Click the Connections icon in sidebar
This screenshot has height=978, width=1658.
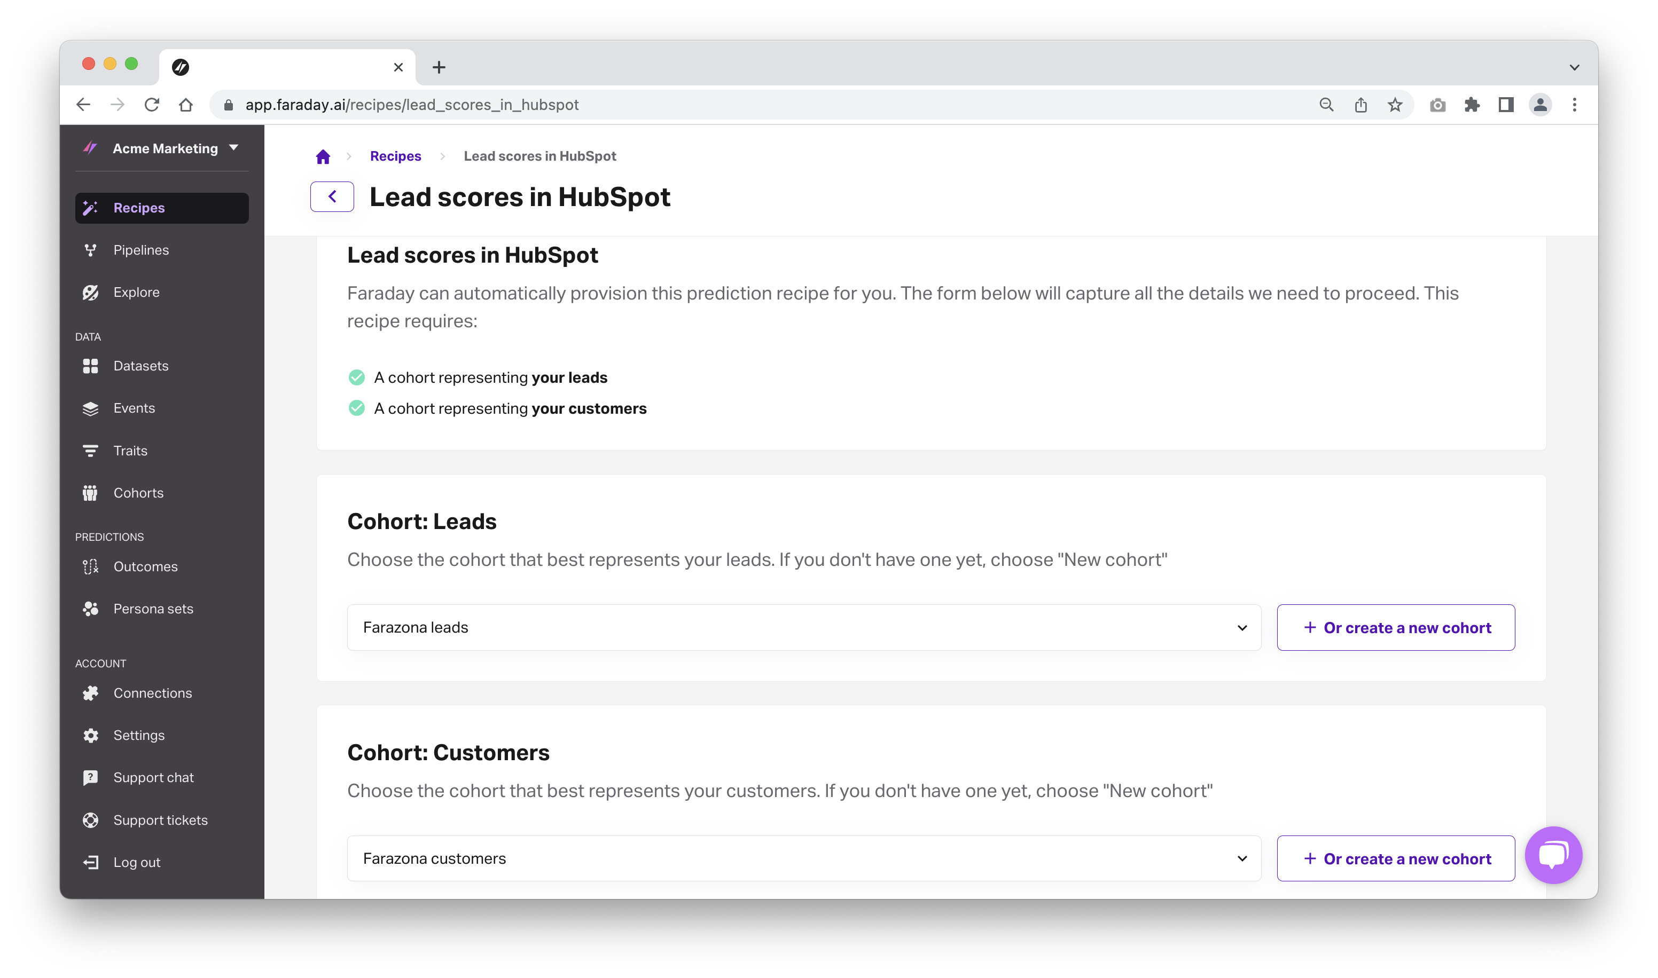pos(92,691)
